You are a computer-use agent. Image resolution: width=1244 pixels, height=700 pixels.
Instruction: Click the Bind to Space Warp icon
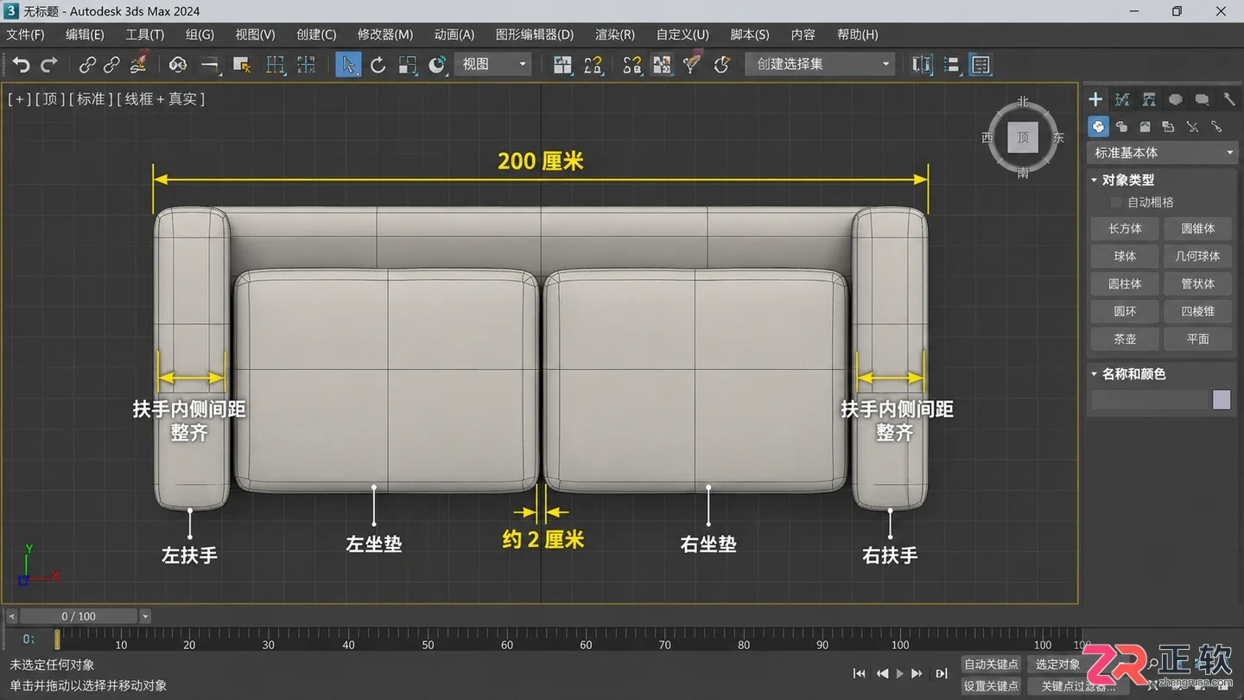138,65
